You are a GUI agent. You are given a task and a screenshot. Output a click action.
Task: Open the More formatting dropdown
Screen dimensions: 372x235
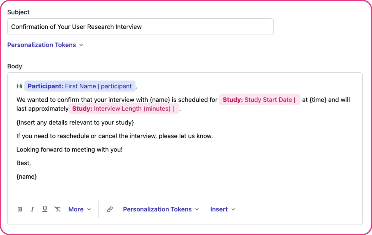pyautogui.click(x=80, y=209)
